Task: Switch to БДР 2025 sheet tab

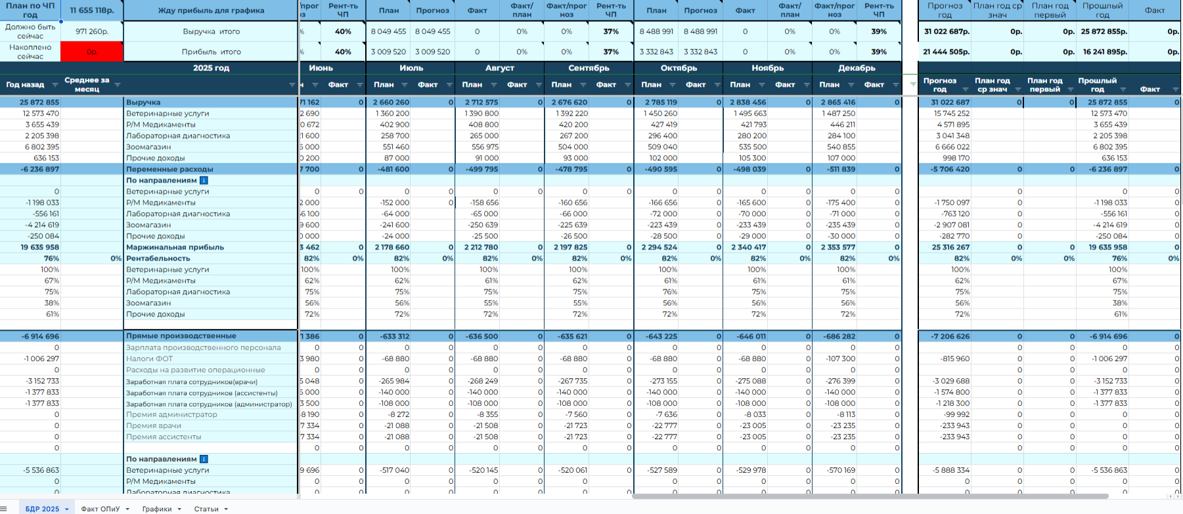Action: [42, 509]
